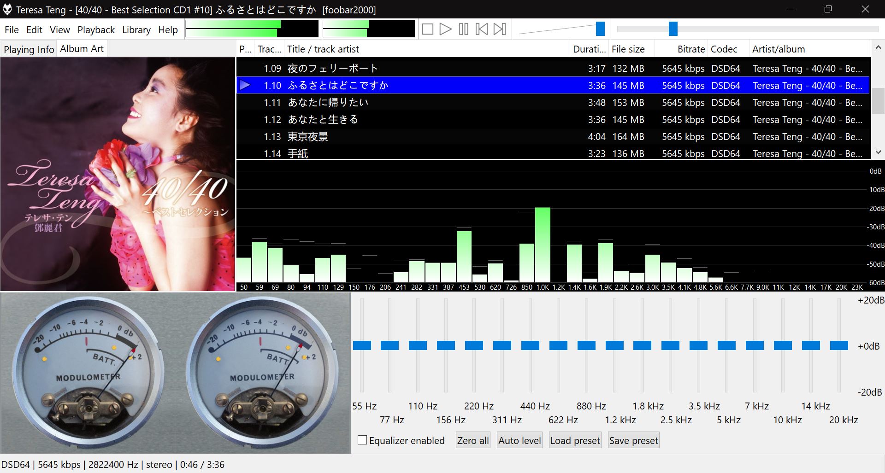Viewport: 885px width, 473px height.
Task: Click the Zero all button
Action: [473, 440]
